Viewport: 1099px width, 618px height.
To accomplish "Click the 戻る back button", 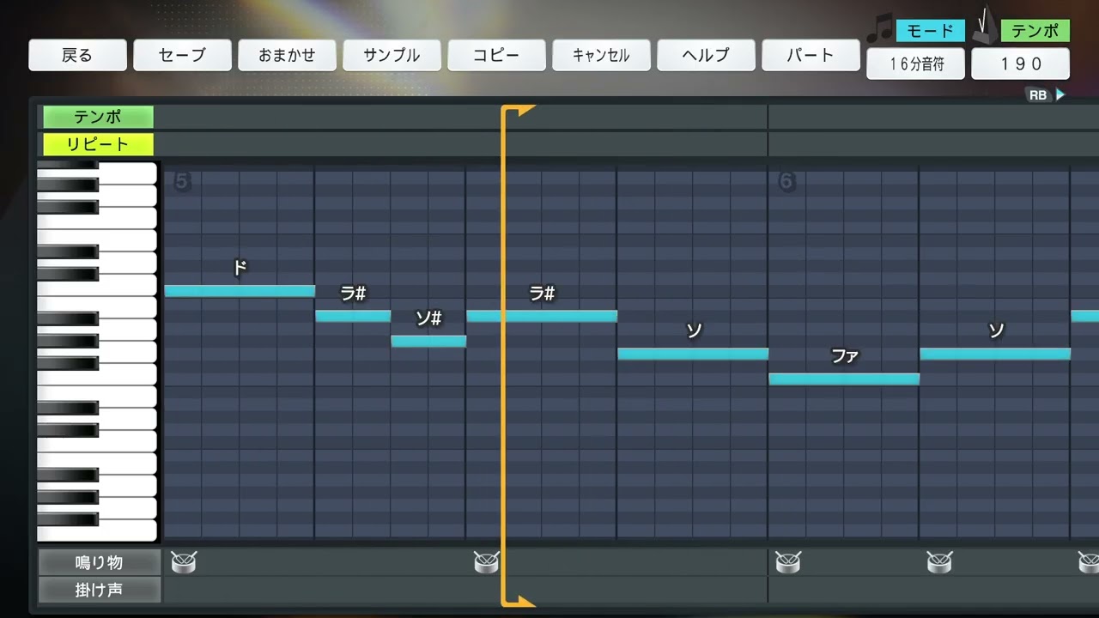I will pos(77,55).
